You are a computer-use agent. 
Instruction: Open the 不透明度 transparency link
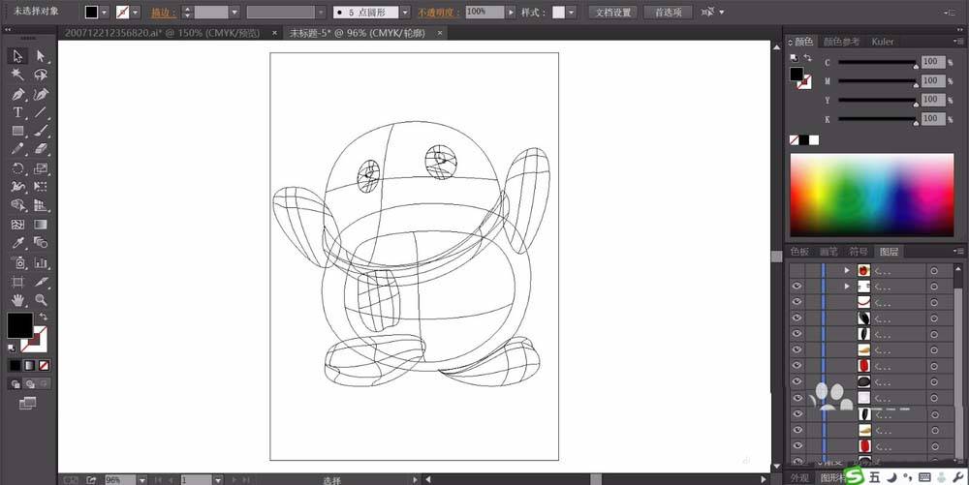438,13
